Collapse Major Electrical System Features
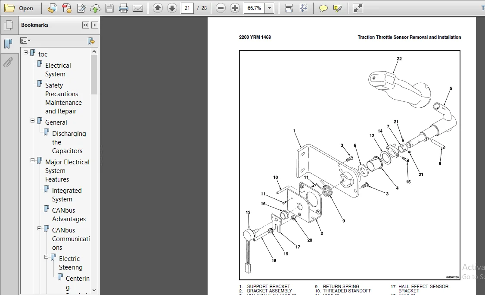 click(32, 160)
